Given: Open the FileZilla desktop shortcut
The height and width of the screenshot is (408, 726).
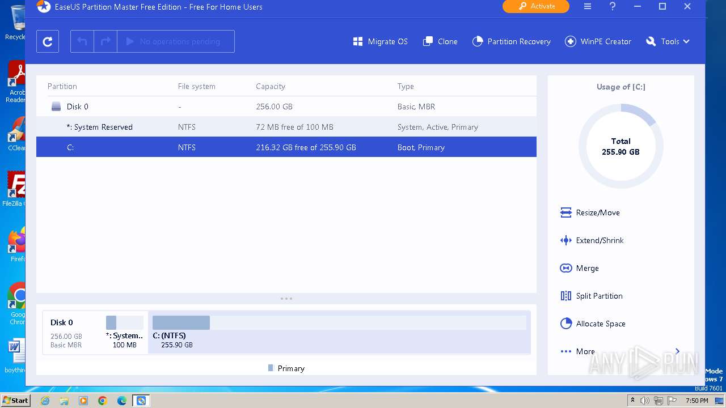Looking at the screenshot, I should pos(15,189).
